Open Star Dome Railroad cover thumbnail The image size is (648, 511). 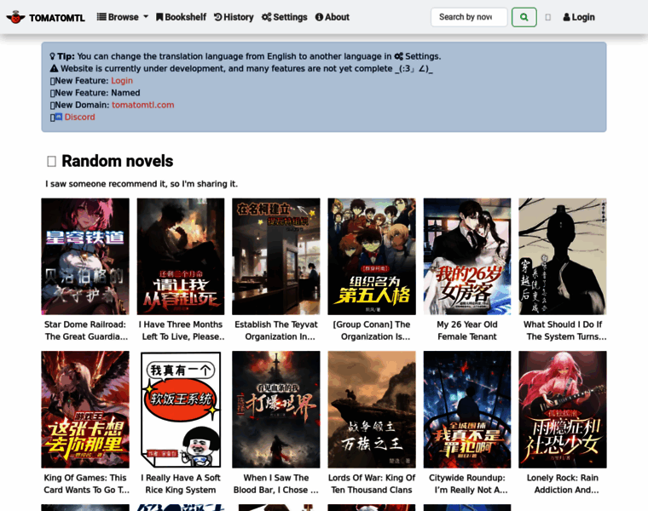[85, 256]
